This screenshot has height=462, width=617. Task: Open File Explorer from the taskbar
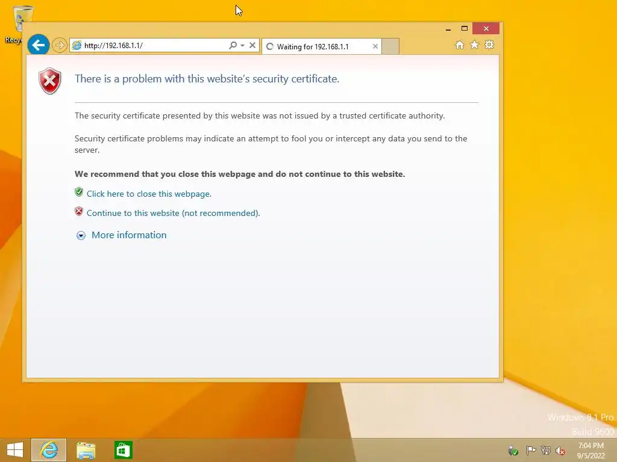pos(86,450)
